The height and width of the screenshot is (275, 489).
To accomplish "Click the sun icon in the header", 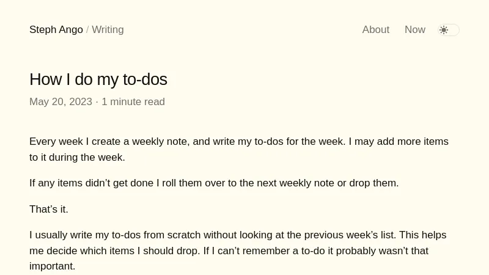I will 444,30.
